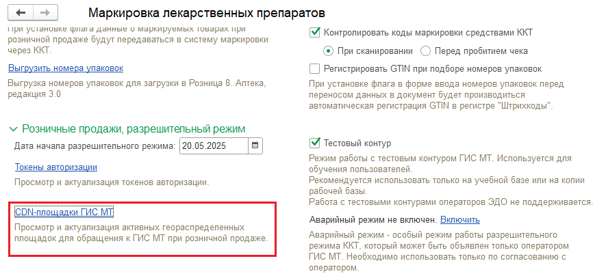The image size is (606, 276).
Task: Open the calendar picker icon
Action: (255, 146)
